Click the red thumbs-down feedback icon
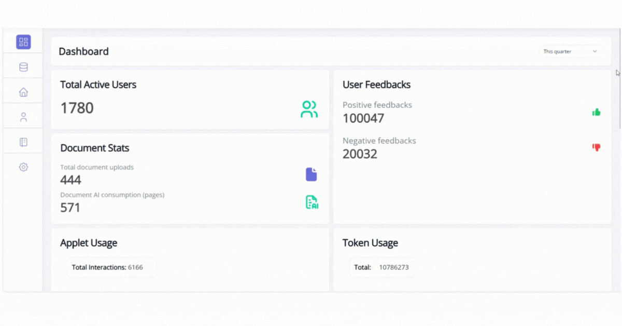 (596, 147)
